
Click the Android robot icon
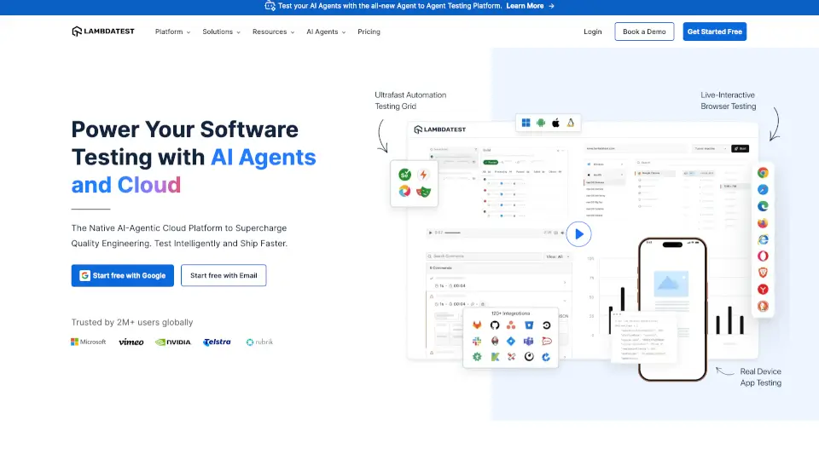[541, 123]
